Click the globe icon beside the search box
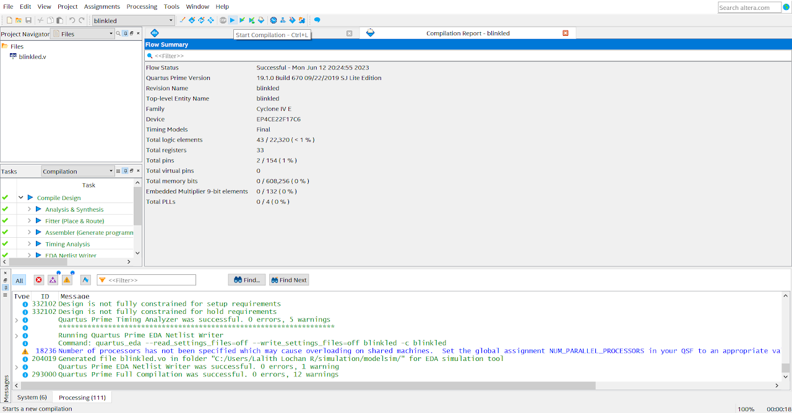792x413 pixels. [x=786, y=7]
